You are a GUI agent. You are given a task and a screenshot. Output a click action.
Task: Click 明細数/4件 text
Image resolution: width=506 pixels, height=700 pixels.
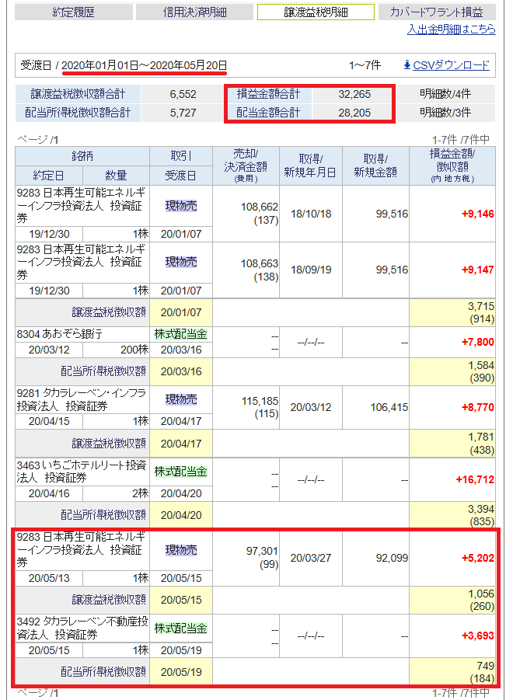point(445,94)
